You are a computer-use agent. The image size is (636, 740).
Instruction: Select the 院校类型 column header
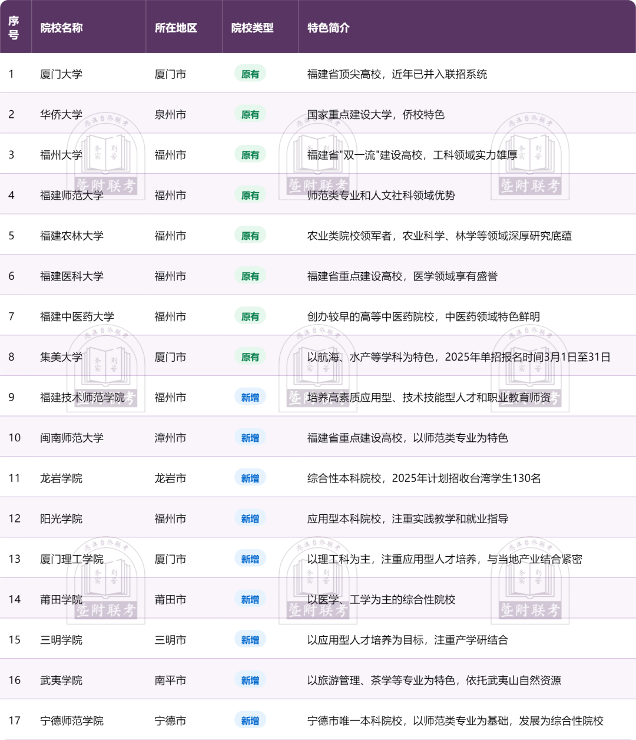click(x=252, y=28)
